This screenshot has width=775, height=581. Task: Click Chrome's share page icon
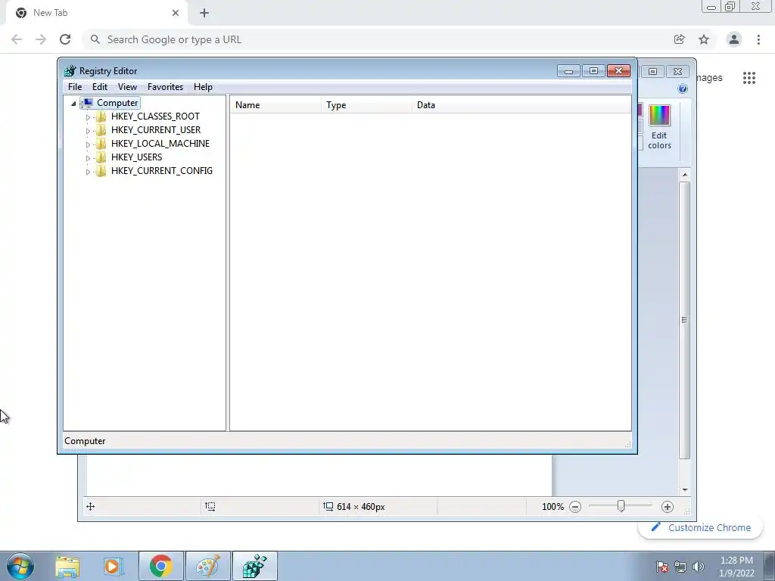(679, 39)
